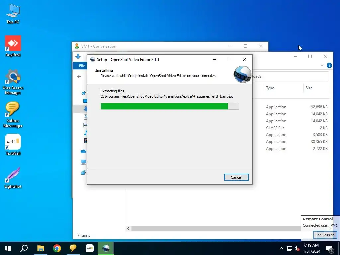The height and width of the screenshot is (255, 340).
Task: Open Lightshot desktop shortcut
Action: pyautogui.click(x=13, y=178)
